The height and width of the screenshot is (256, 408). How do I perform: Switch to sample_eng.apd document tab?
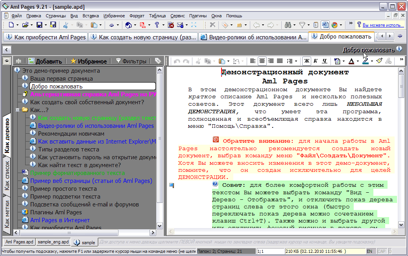point(53,242)
